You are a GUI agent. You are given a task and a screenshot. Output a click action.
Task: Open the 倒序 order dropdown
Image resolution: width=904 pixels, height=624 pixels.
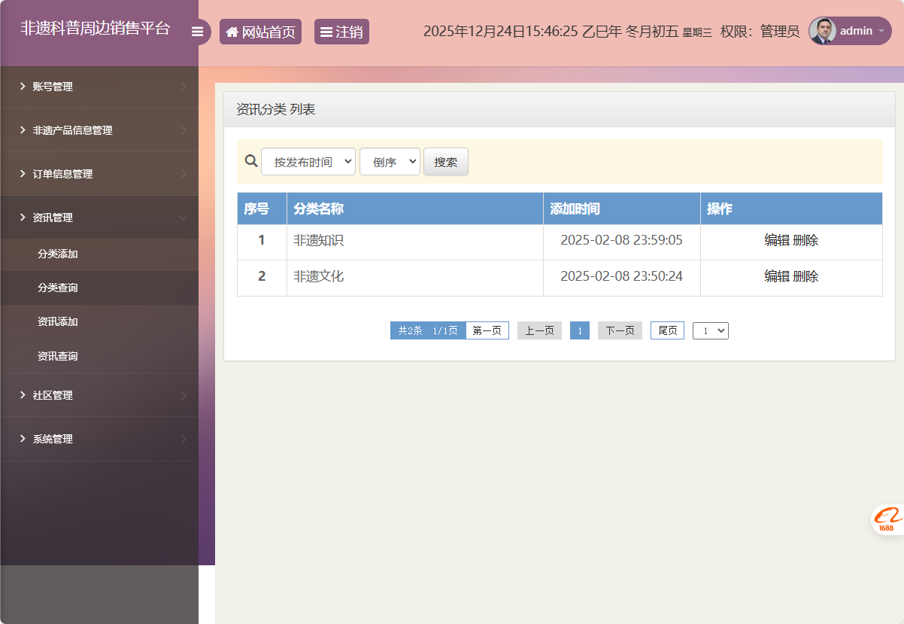point(390,162)
